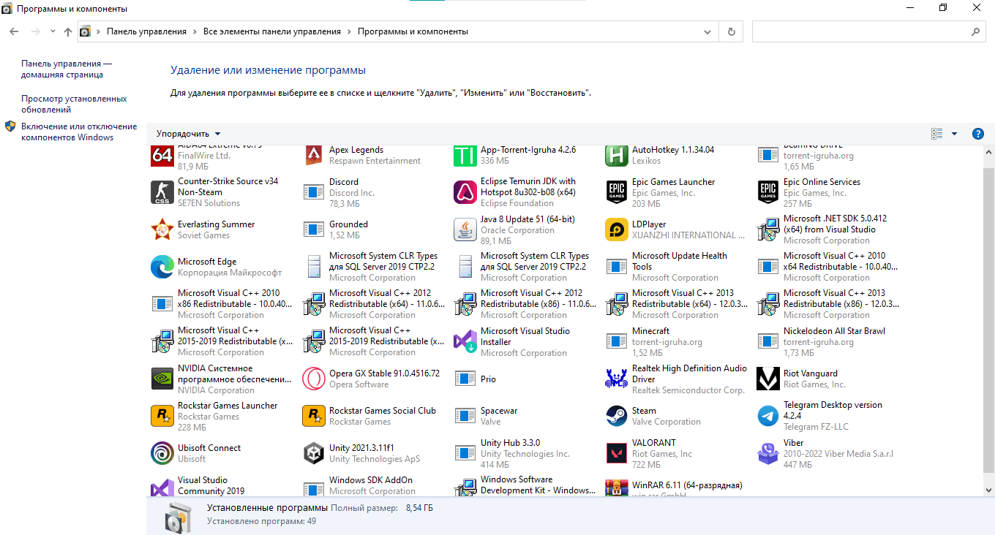995x535 pixels.
Task: Click the Back navigation arrow
Action: click(x=14, y=31)
